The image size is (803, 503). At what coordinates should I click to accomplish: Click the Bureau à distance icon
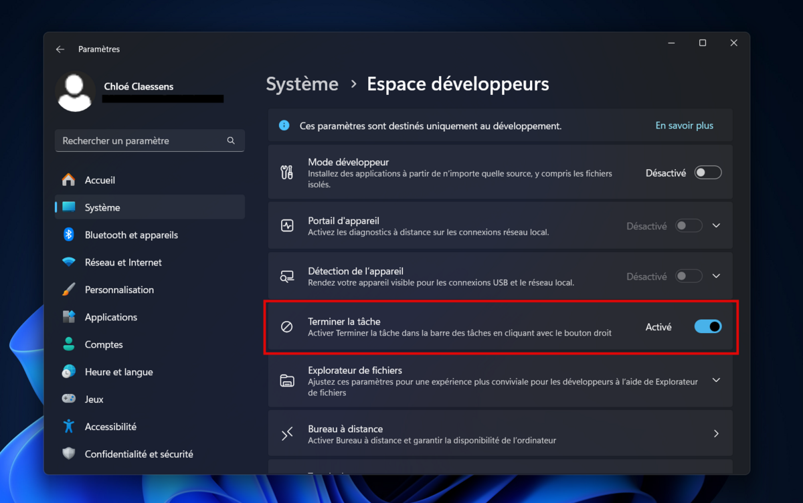[x=287, y=434]
